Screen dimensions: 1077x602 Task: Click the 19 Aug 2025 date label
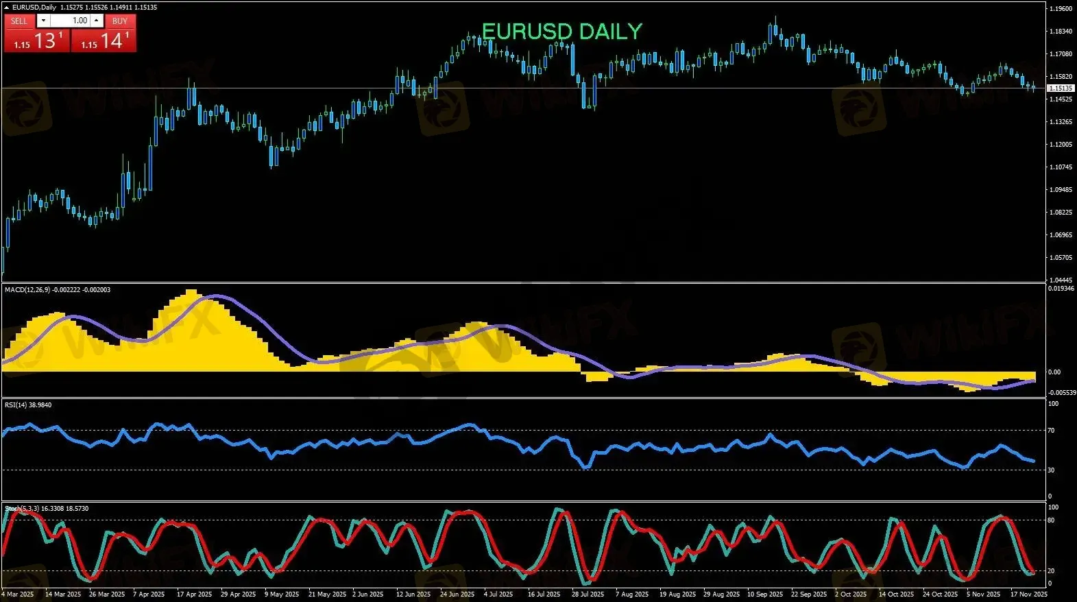coord(677,594)
